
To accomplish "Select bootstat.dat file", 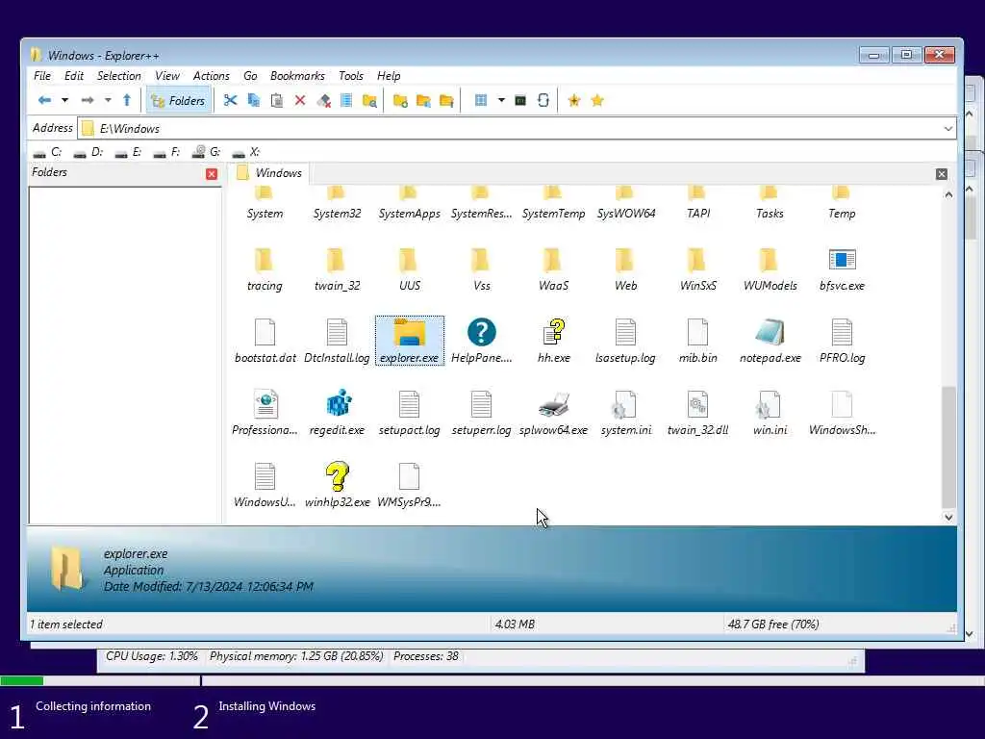I will (x=265, y=342).
